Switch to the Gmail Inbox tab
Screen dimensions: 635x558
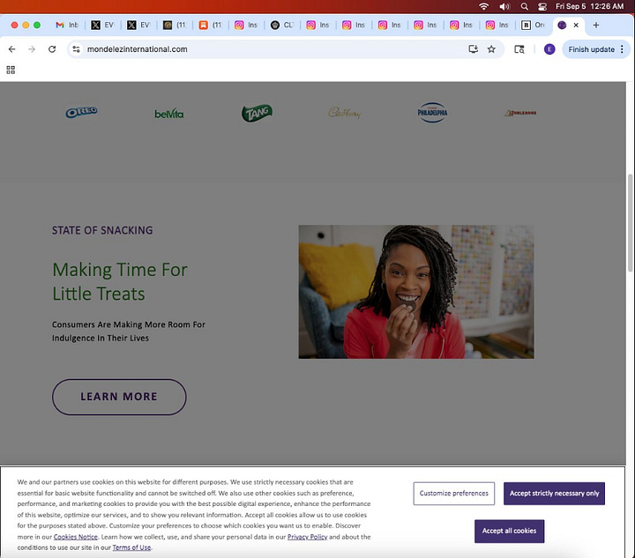(67, 25)
